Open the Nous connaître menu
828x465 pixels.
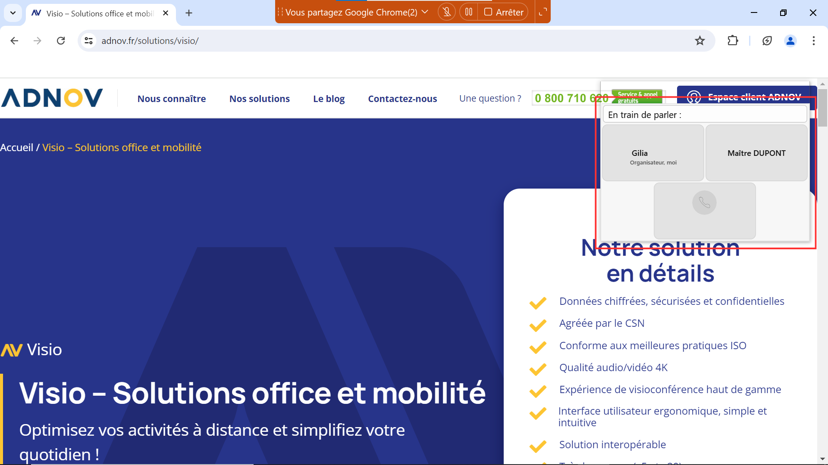coord(172,99)
